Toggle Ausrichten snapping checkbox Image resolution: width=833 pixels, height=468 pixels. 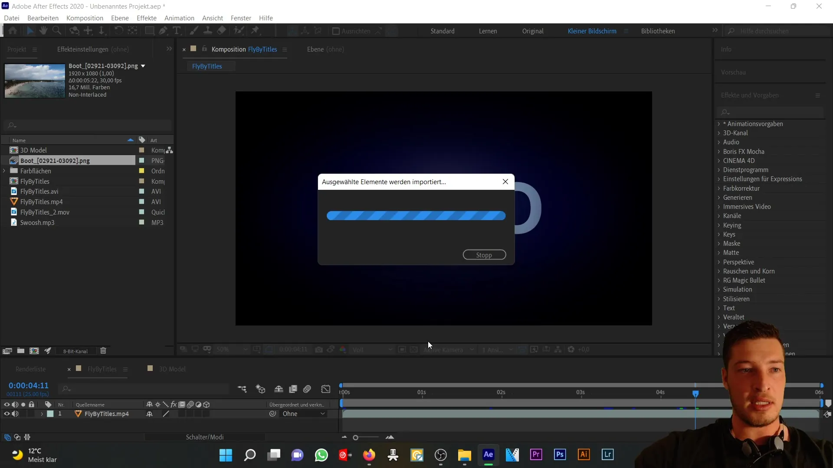click(x=336, y=31)
